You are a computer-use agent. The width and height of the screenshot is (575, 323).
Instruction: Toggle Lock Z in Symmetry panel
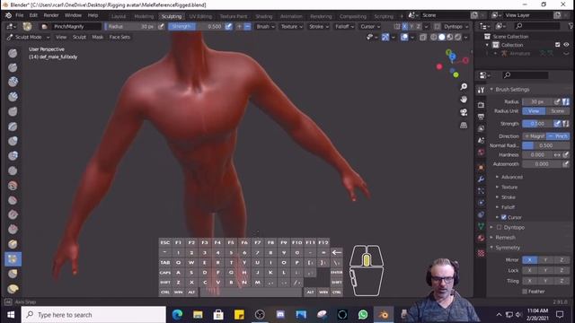tap(562, 270)
